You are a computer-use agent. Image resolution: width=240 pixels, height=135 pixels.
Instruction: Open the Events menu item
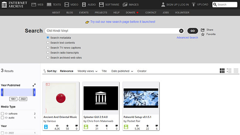point(84,13)
